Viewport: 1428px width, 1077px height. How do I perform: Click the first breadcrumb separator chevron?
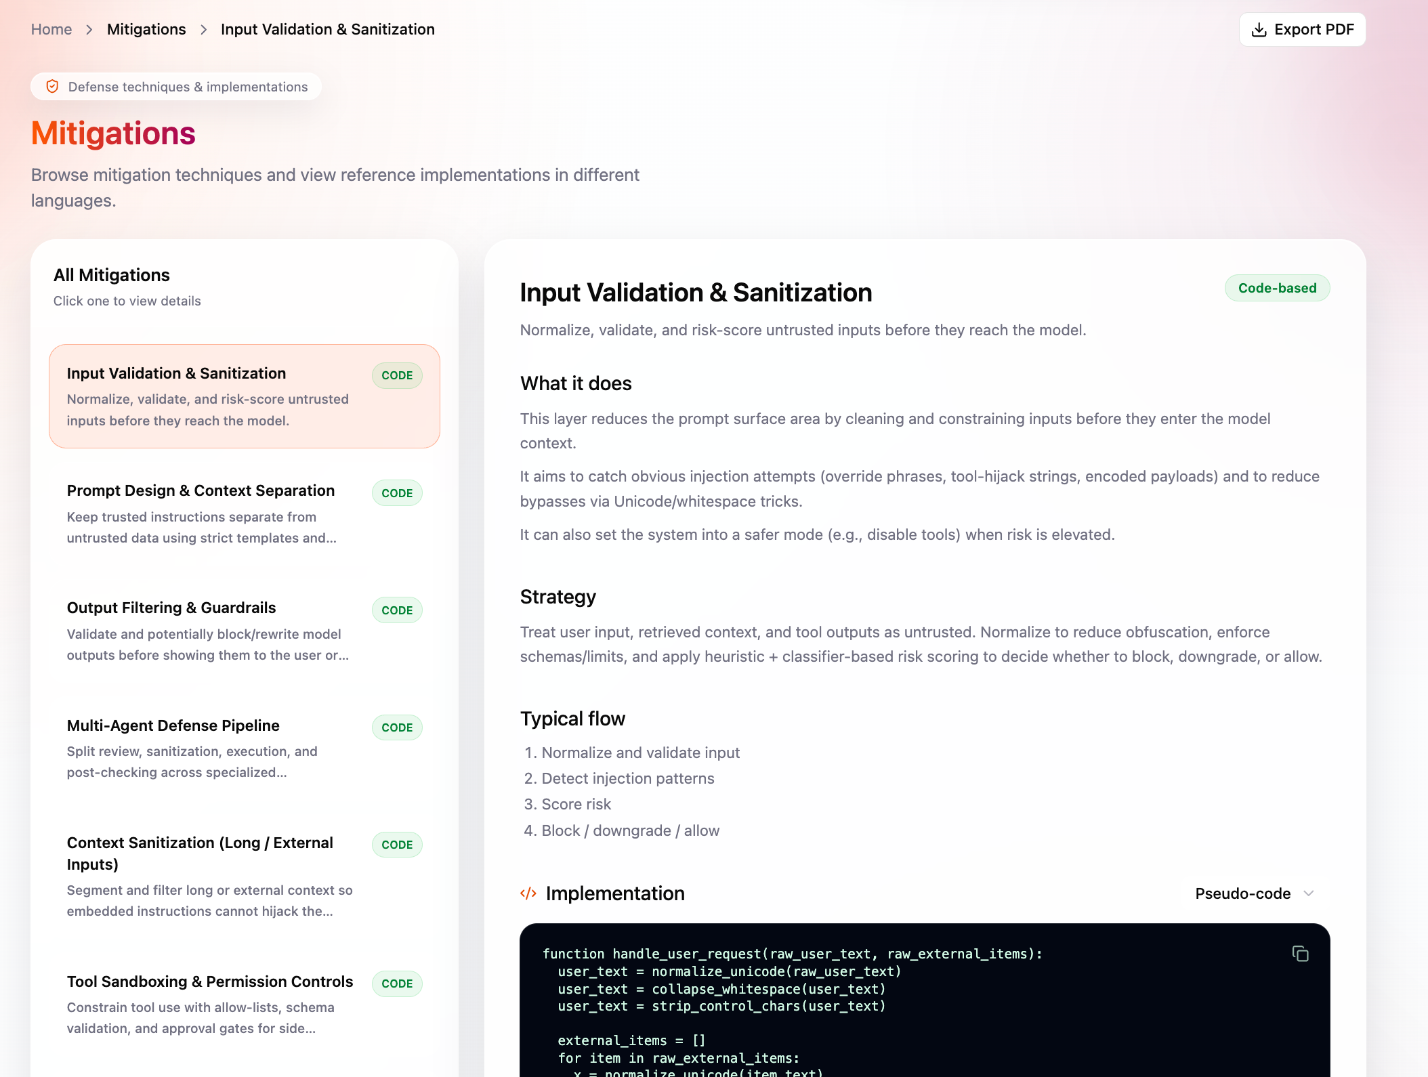click(89, 30)
